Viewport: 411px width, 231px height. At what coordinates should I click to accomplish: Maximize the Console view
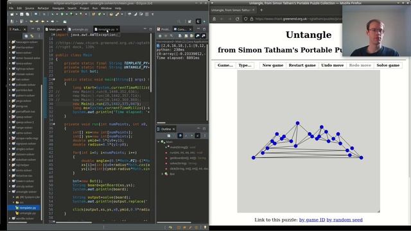coord(204,29)
